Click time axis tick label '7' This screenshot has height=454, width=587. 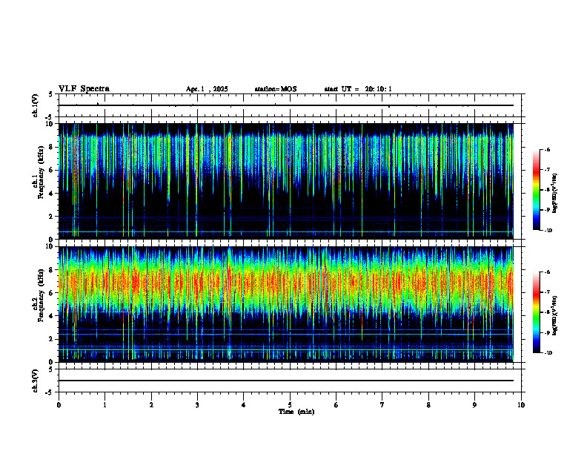pyautogui.click(x=382, y=405)
